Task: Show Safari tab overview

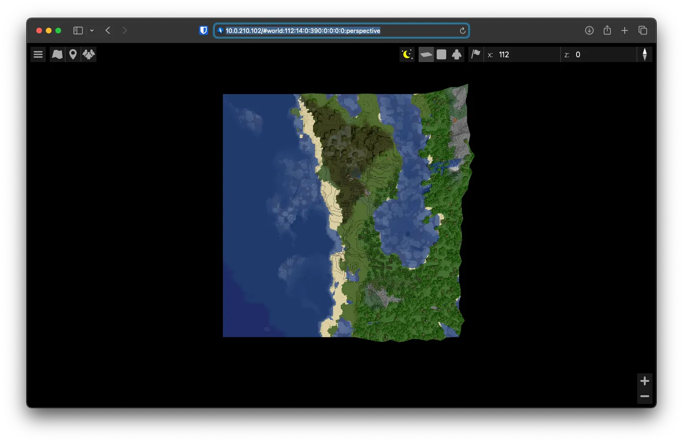Action: [643, 31]
